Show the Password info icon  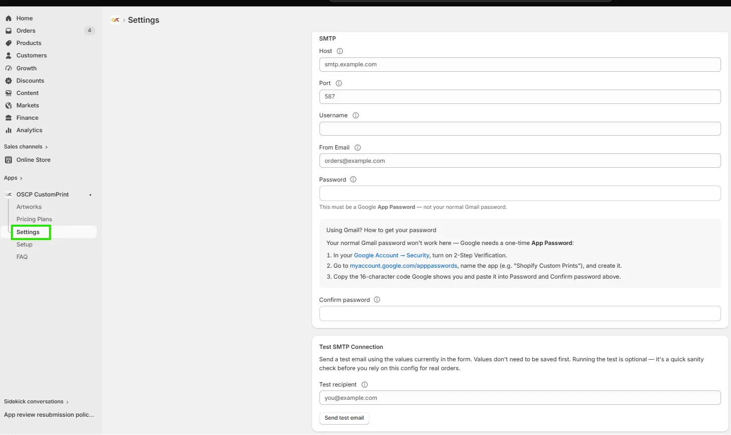353,179
